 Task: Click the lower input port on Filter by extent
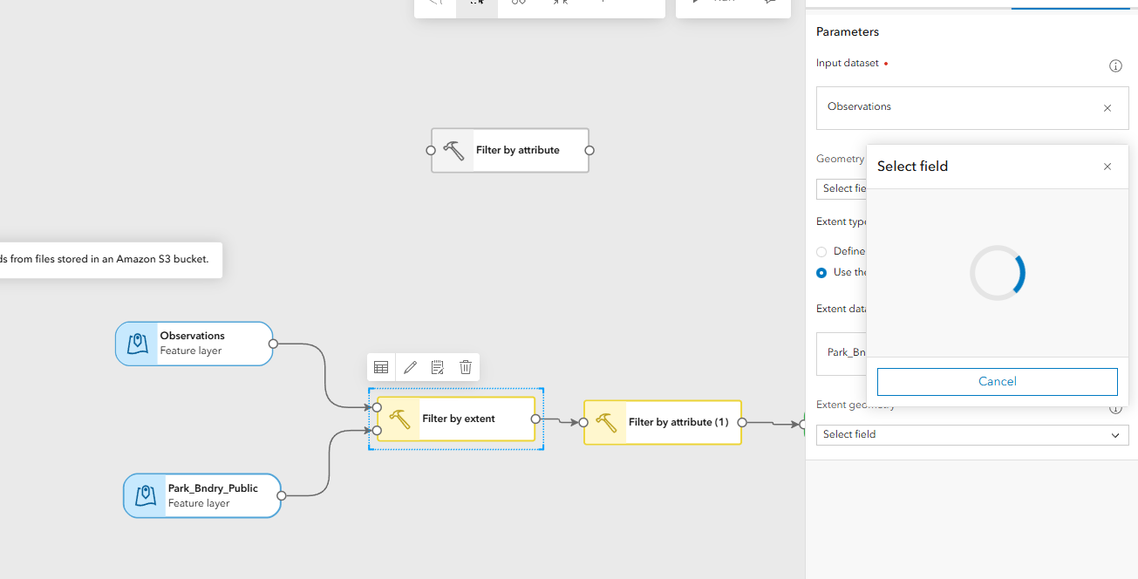tap(377, 430)
